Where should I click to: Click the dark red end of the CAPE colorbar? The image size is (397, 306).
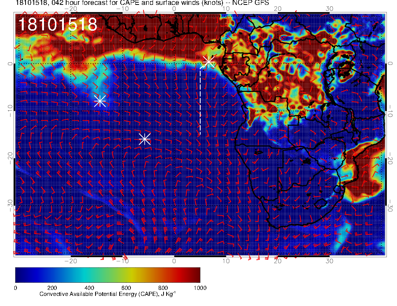coord(196,275)
